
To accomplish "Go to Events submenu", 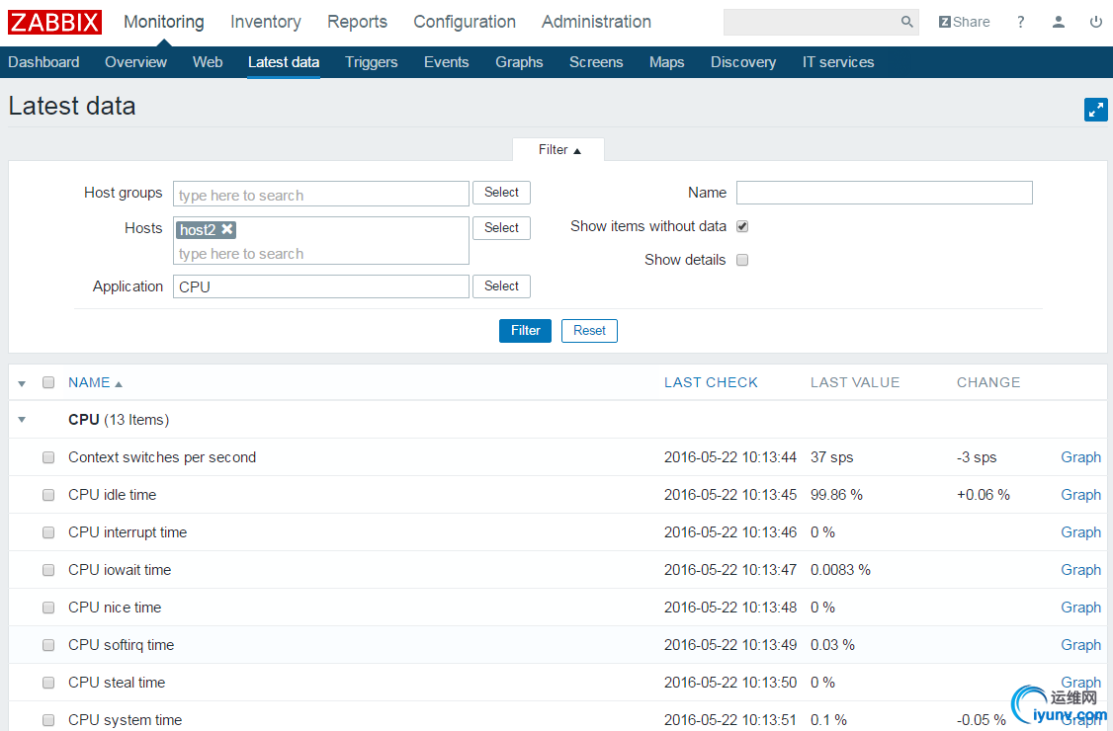I will pos(446,62).
